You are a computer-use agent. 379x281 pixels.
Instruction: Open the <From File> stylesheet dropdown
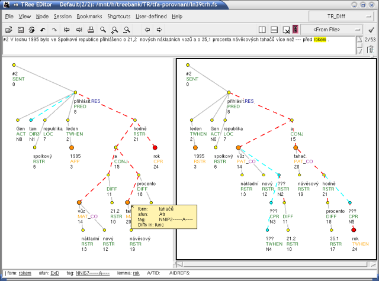pos(332,30)
